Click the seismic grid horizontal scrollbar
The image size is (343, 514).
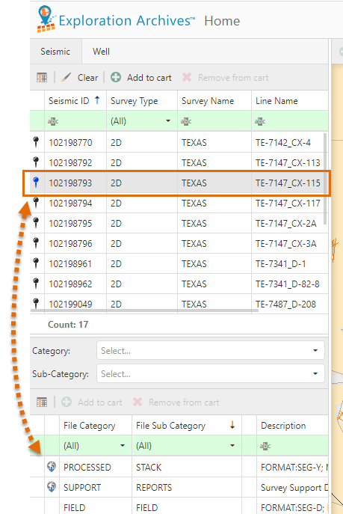pos(144,310)
